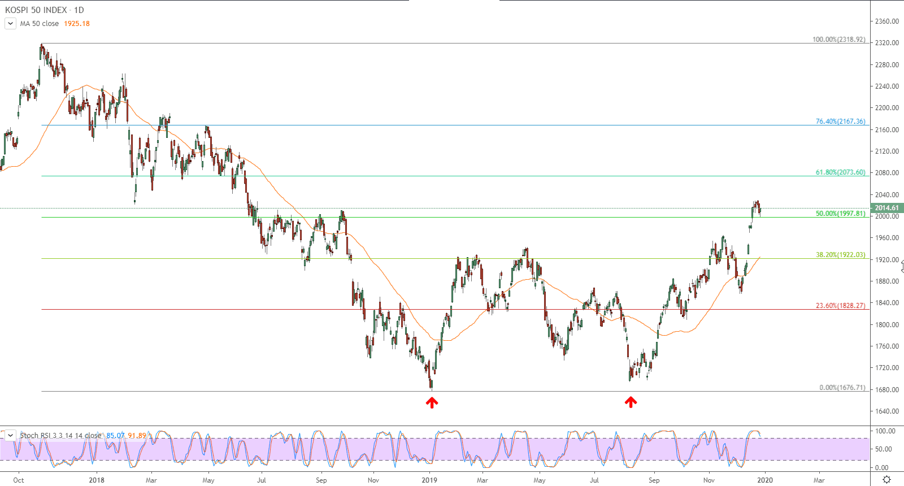
Task: Collapse the MA 50 indicator legend arrow
Action: click(x=10, y=24)
